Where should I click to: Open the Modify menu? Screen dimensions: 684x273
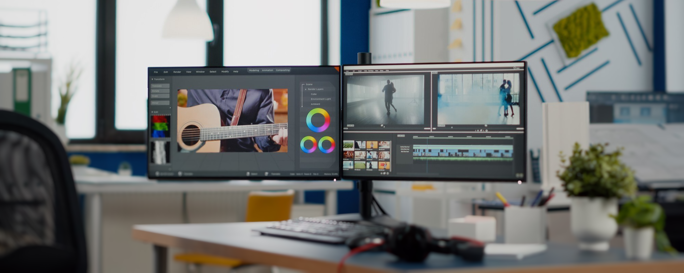(x=225, y=71)
